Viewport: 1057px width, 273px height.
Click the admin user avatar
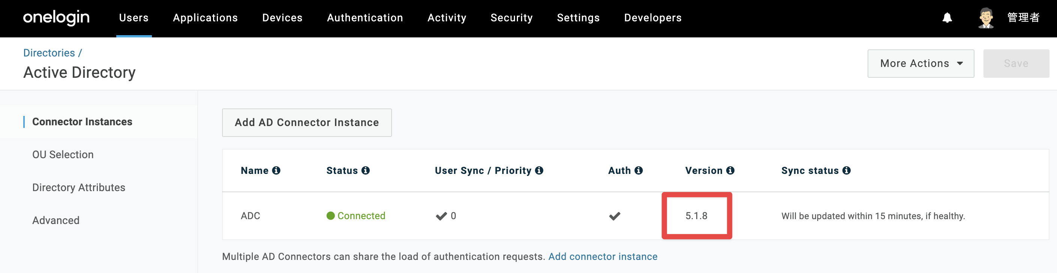pyautogui.click(x=986, y=18)
